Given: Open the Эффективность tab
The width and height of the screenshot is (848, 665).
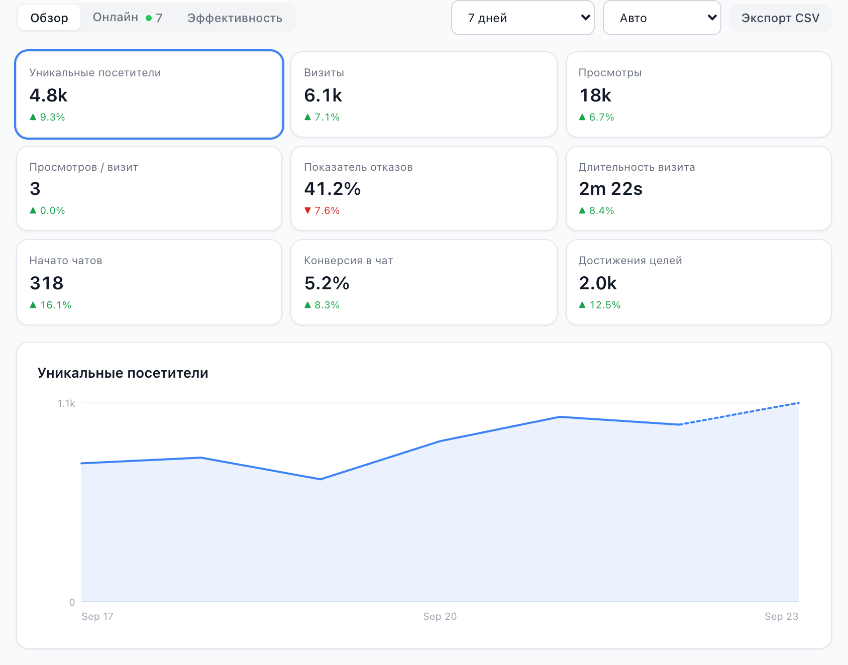Looking at the screenshot, I should [235, 18].
